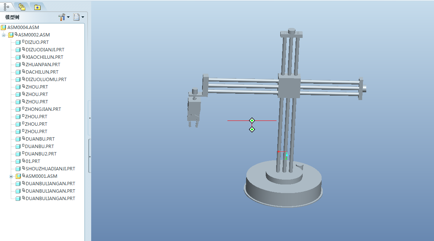Expand the ASM0001.ASM subassembly node
The height and width of the screenshot is (241, 434).
(x=11, y=176)
